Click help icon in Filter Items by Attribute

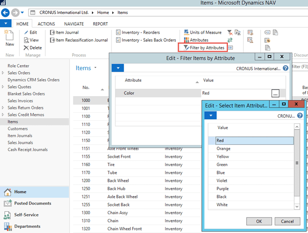[x=285, y=68]
